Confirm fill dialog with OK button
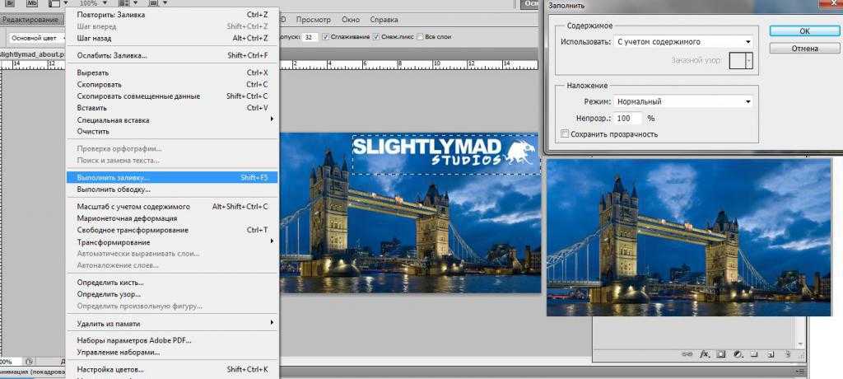 pyautogui.click(x=803, y=31)
